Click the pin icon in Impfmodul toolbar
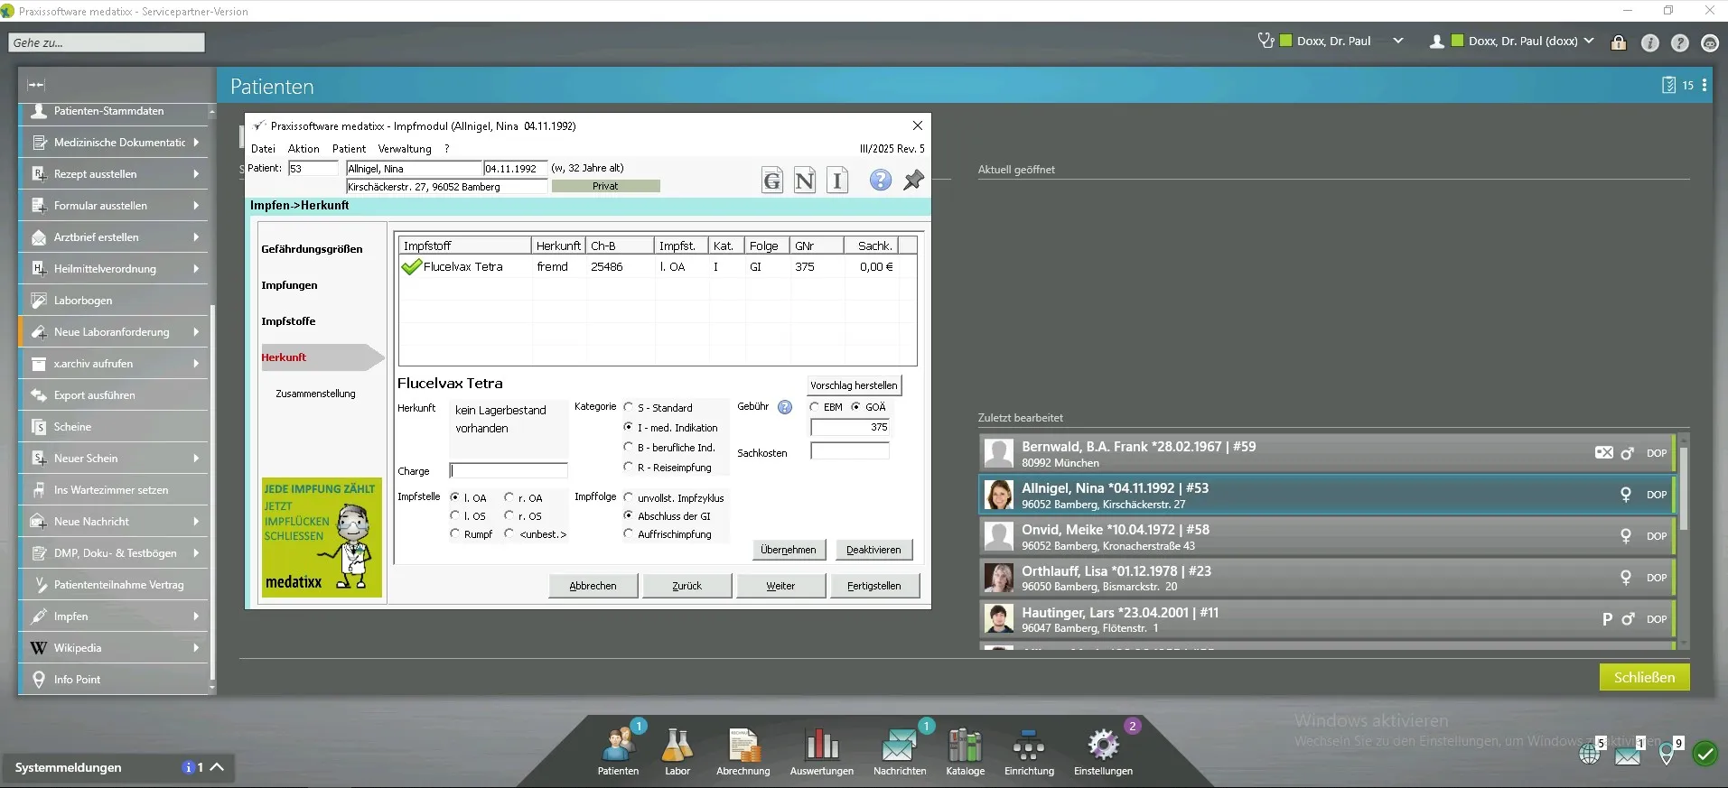1728x788 pixels. 913,181
